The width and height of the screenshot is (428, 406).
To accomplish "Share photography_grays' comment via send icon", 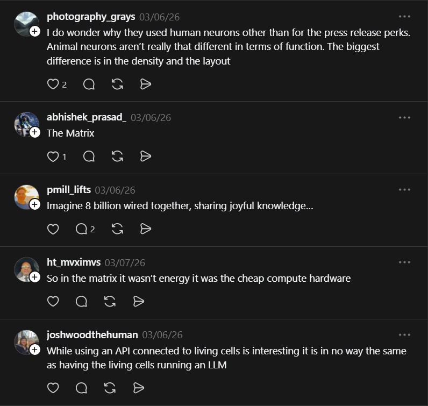I will [x=145, y=84].
